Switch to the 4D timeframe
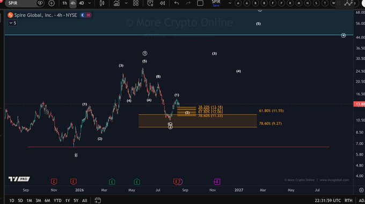The height and width of the screenshot is (204, 365). pyautogui.click(x=82, y=3)
